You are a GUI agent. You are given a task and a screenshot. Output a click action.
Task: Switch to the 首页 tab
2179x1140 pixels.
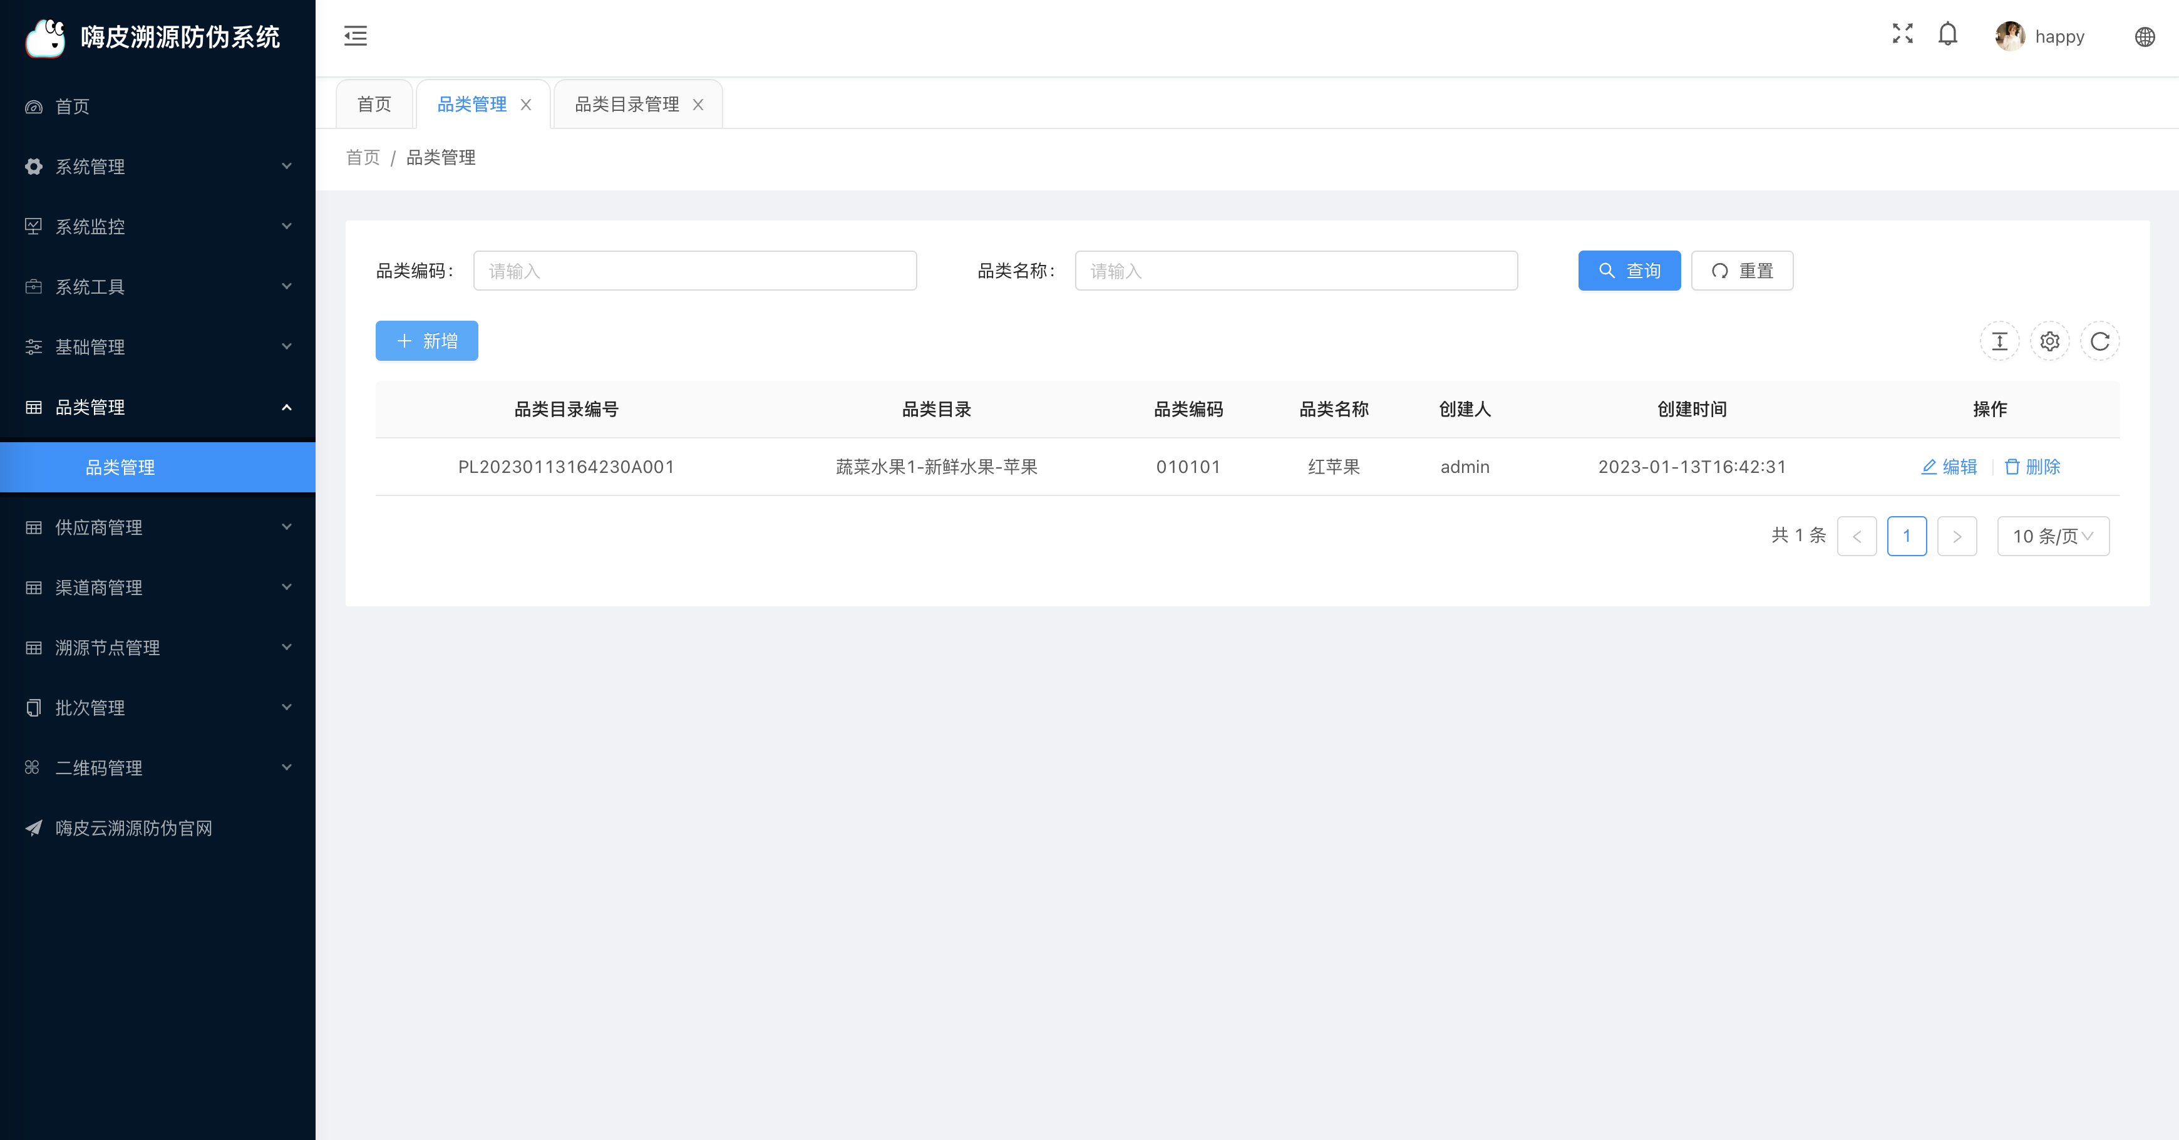tap(374, 104)
